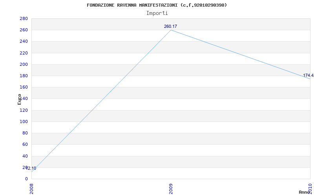Click the 220 y-axis tick label
Screen dimensions: 314x196
point(24,53)
